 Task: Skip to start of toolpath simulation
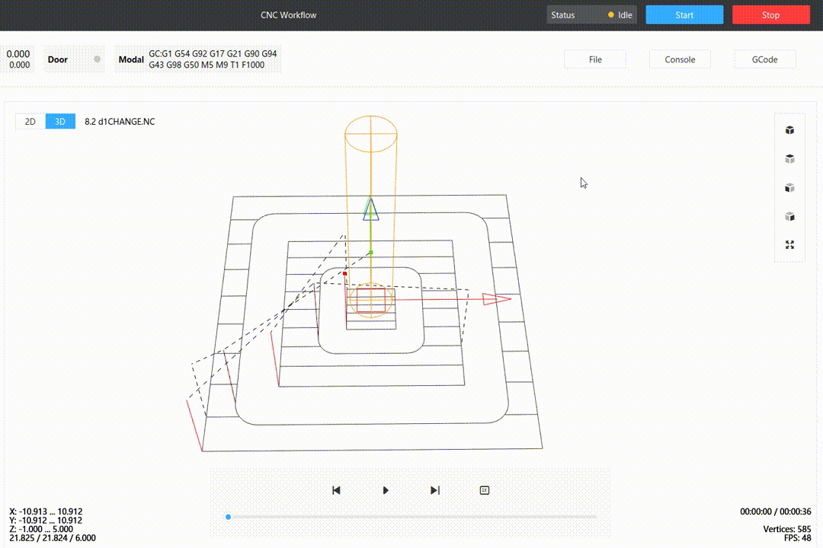336,490
